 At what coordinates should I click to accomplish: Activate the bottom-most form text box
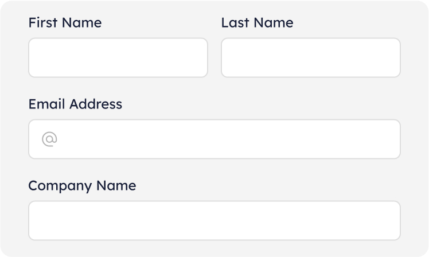tap(214, 220)
